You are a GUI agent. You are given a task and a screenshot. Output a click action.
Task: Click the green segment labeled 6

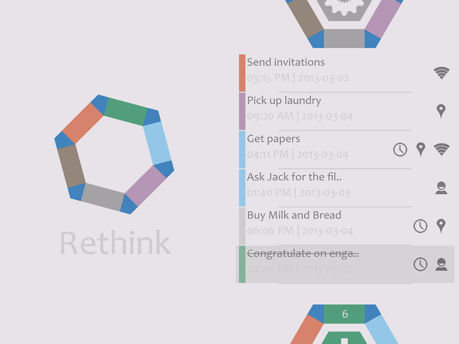(344, 314)
